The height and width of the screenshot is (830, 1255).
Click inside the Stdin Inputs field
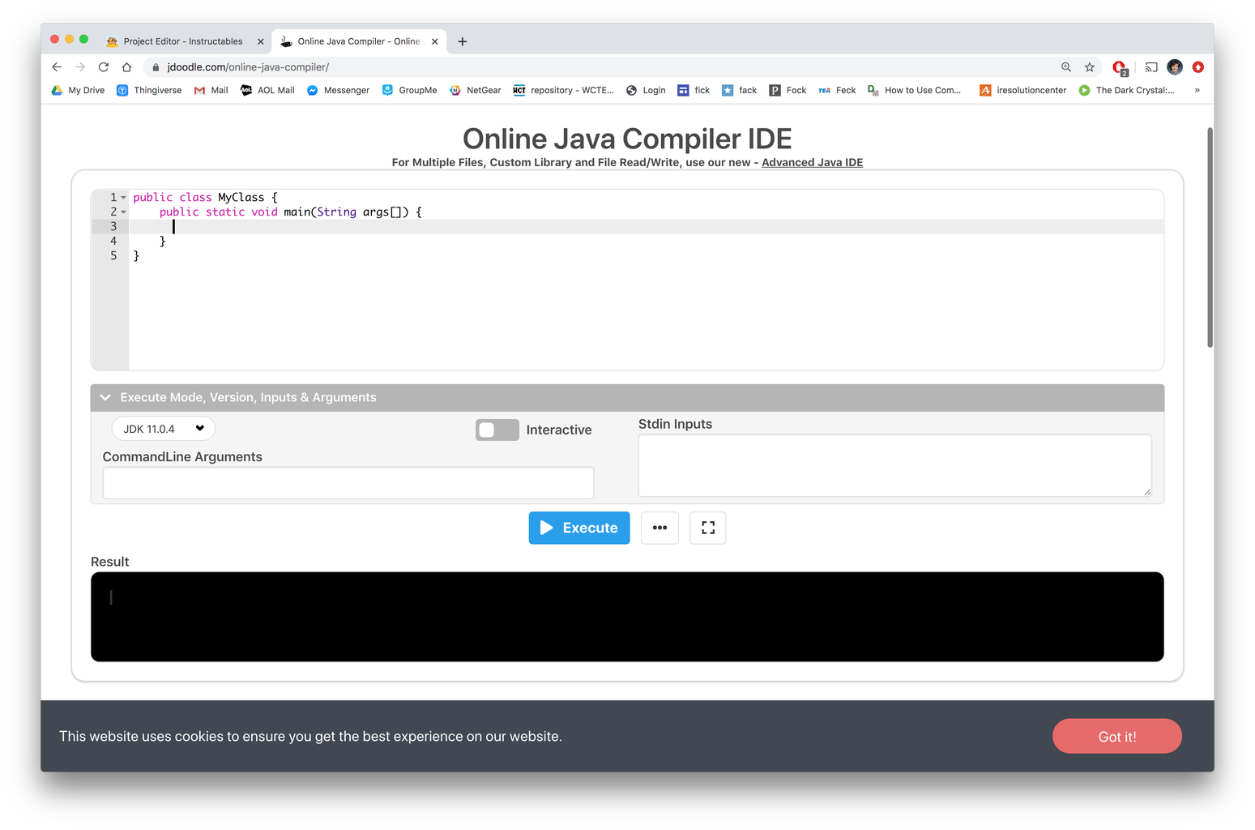pyautogui.click(x=894, y=464)
